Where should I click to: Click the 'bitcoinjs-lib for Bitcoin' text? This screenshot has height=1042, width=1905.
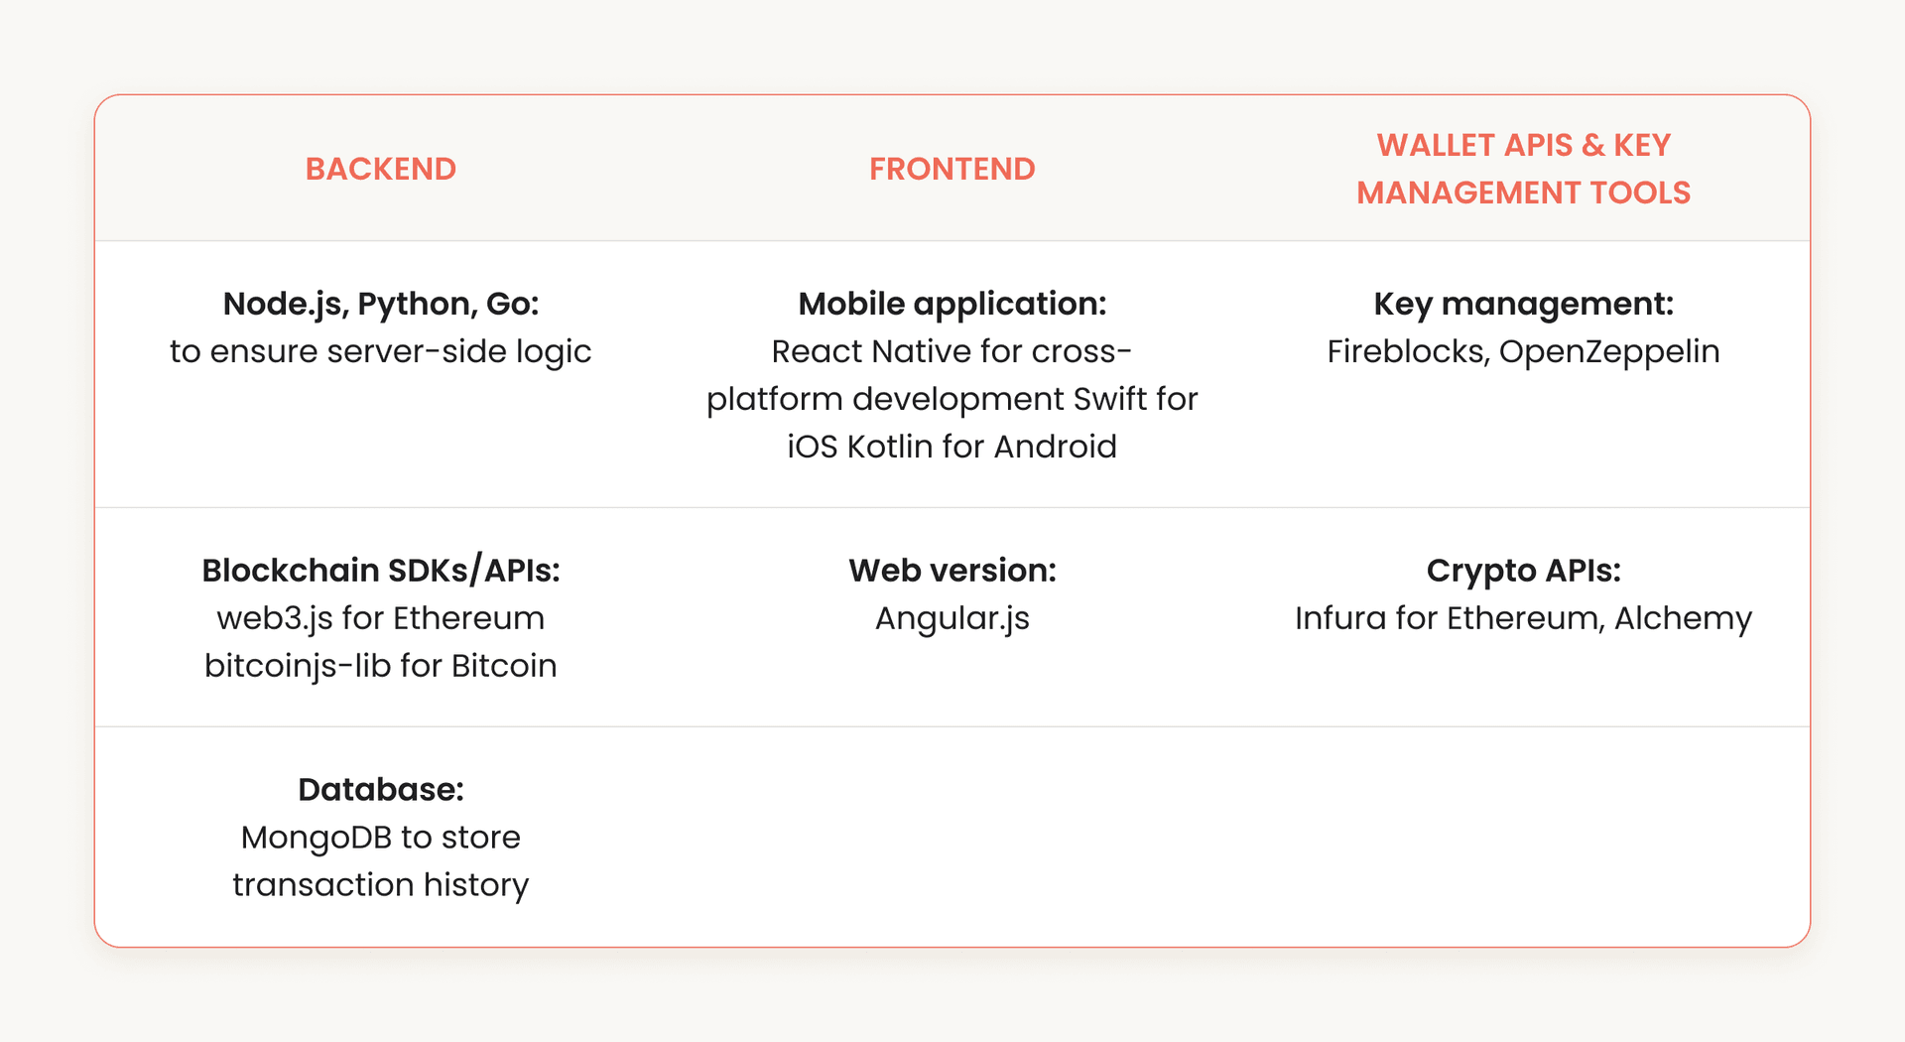[x=380, y=666]
